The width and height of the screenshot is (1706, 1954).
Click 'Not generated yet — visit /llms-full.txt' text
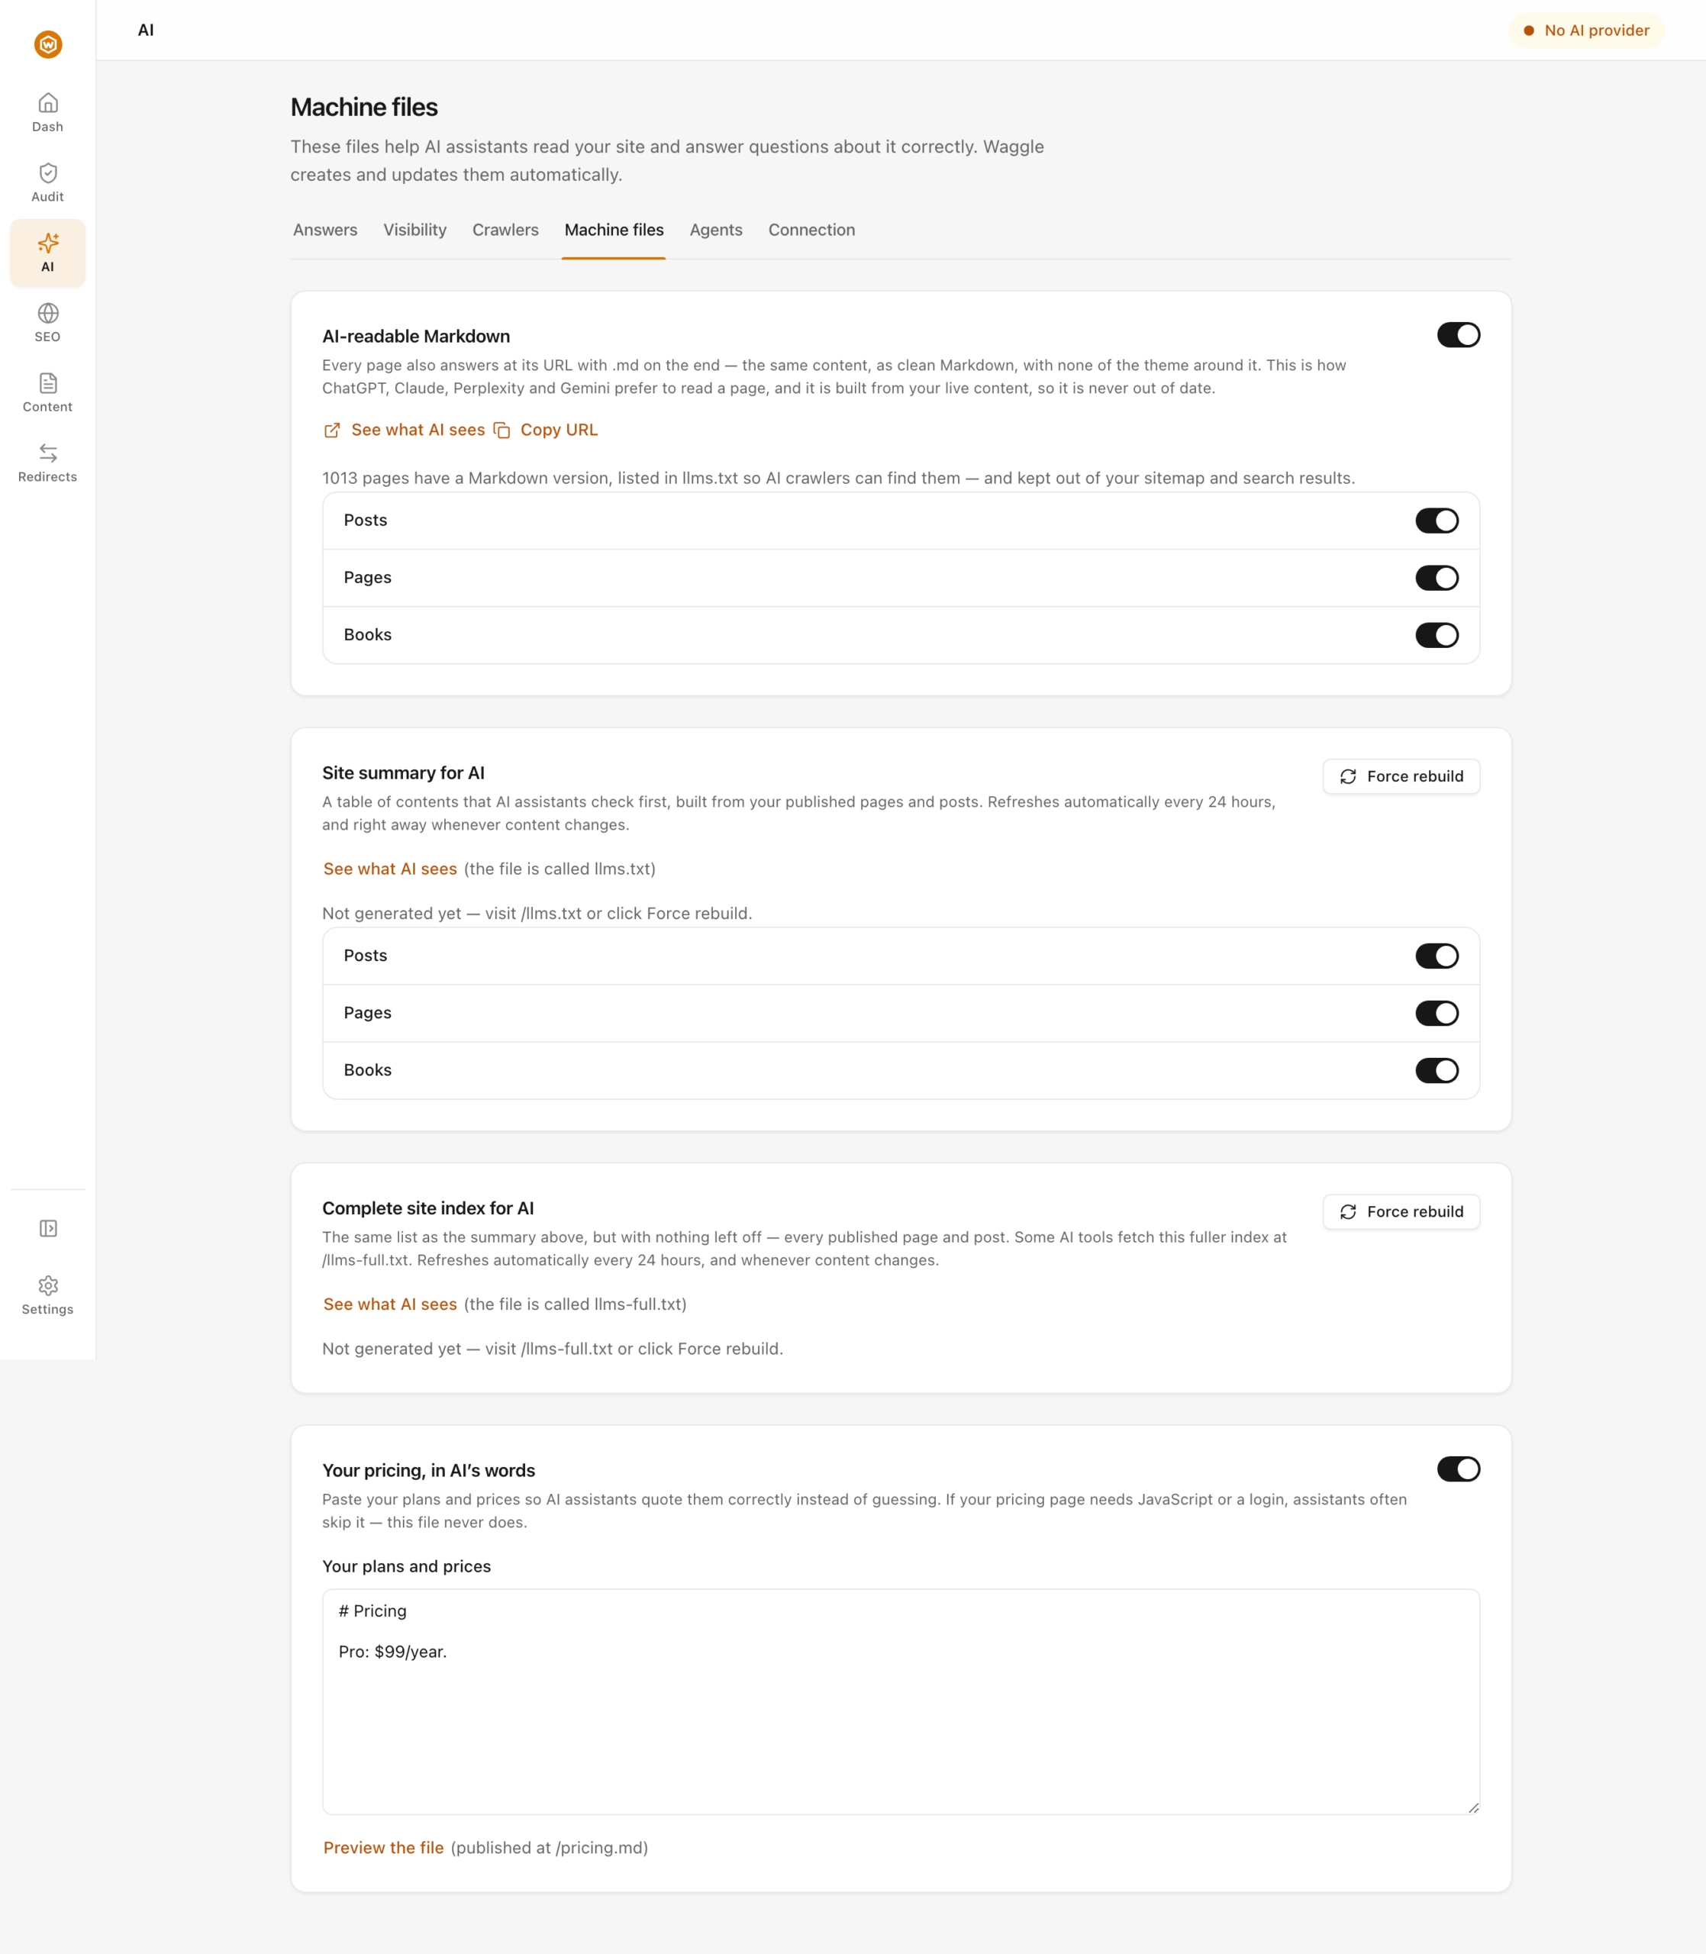[x=552, y=1349]
